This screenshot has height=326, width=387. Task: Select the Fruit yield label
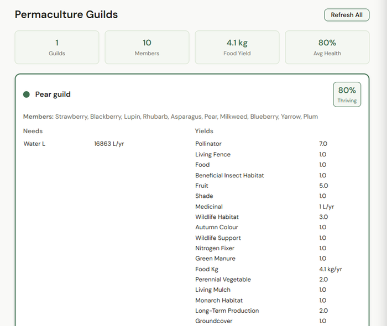202,186
